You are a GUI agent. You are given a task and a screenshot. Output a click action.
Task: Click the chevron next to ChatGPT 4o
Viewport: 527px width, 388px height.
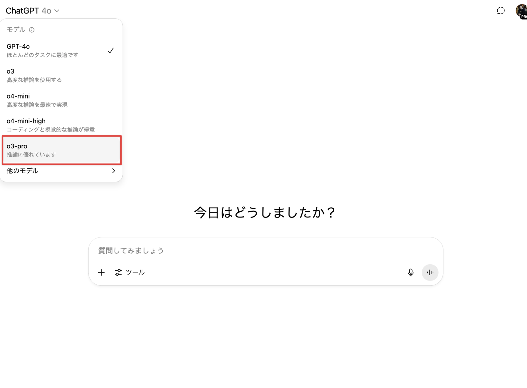tap(57, 10)
